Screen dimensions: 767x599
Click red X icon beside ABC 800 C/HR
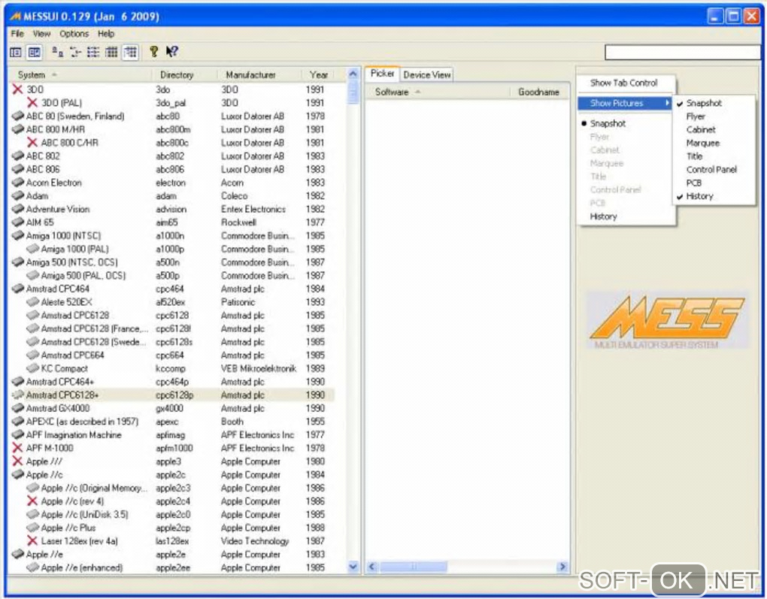(x=32, y=142)
